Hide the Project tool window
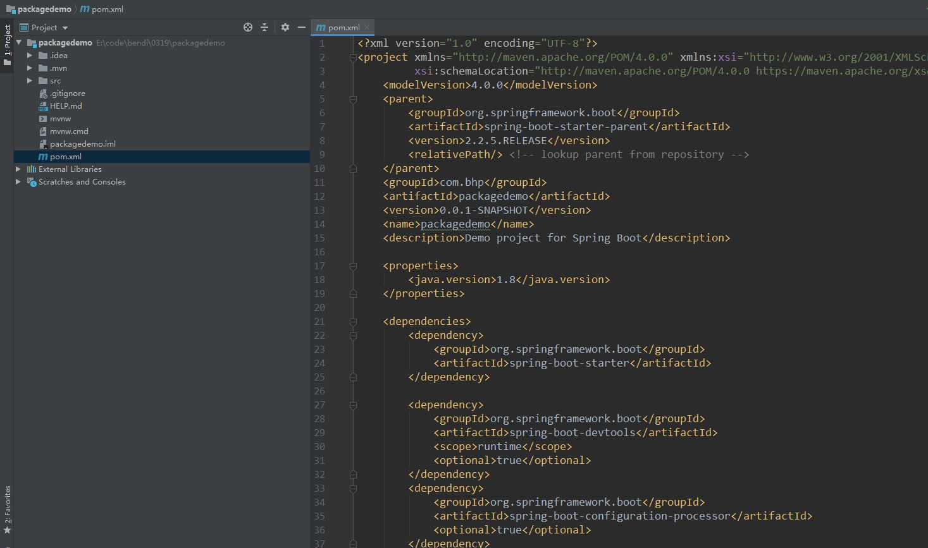This screenshot has width=928, height=548. coord(302,27)
